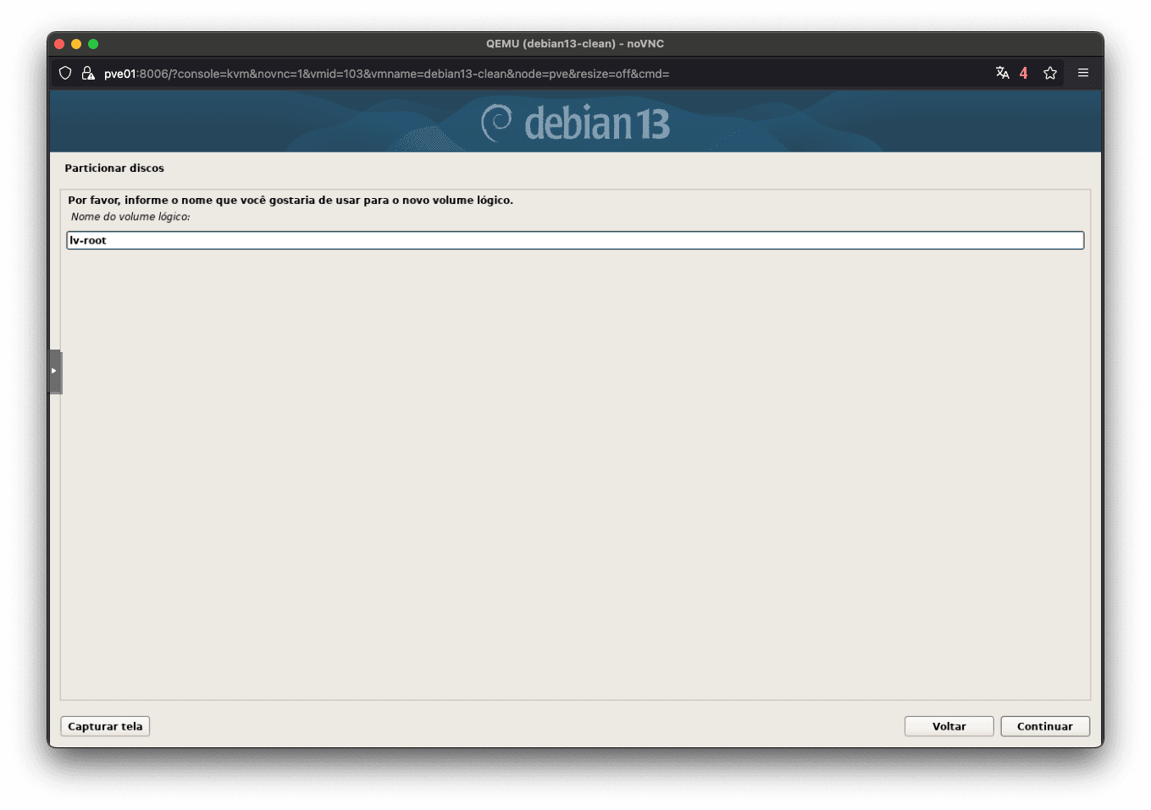Expand the noVNC side control panel handle
Image resolution: width=1151 pixels, height=810 pixels.
click(x=55, y=372)
